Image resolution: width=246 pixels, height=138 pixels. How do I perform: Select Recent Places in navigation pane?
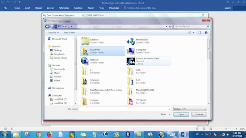tap(58, 58)
